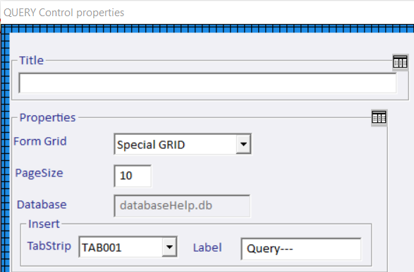Click the table icon on Title group
414x272 pixels.
click(x=400, y=63)
